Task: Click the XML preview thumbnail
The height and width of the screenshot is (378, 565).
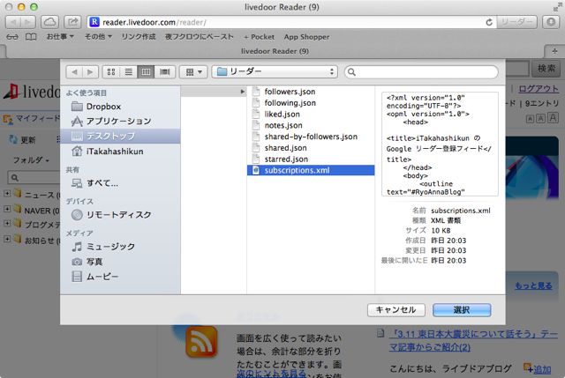Action: (440, 145)
